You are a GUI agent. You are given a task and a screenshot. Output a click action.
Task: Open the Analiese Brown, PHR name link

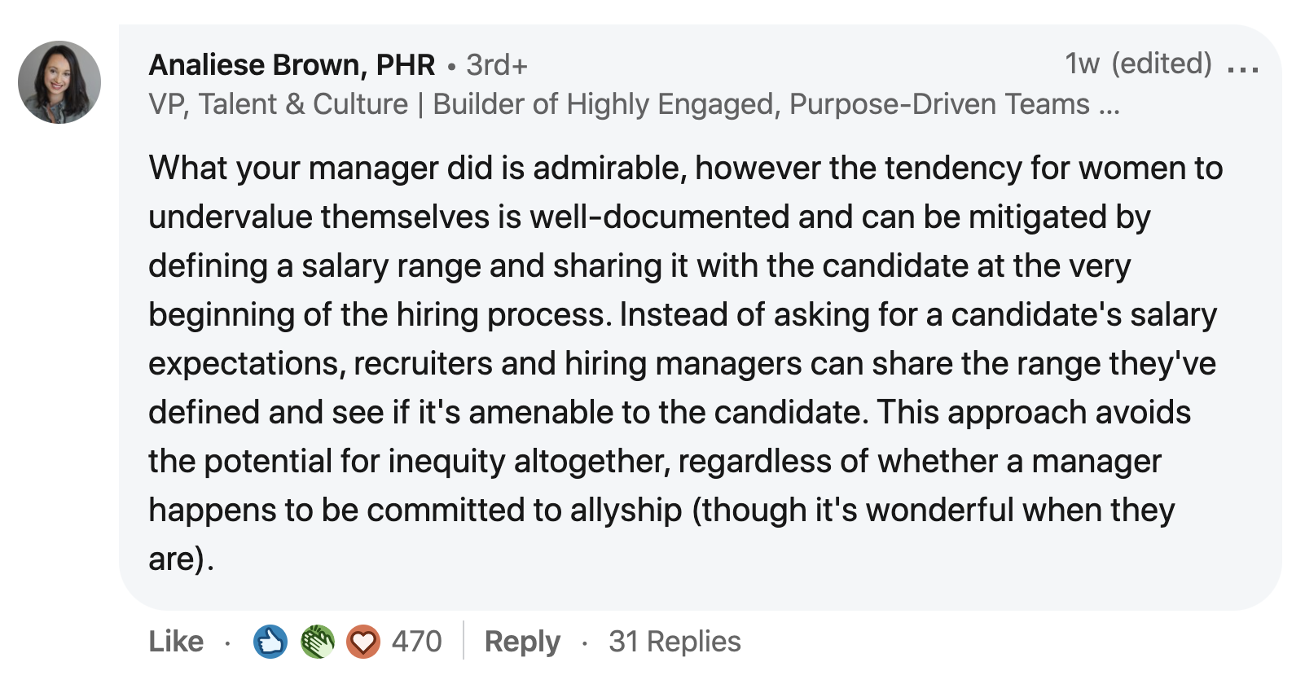292,65
